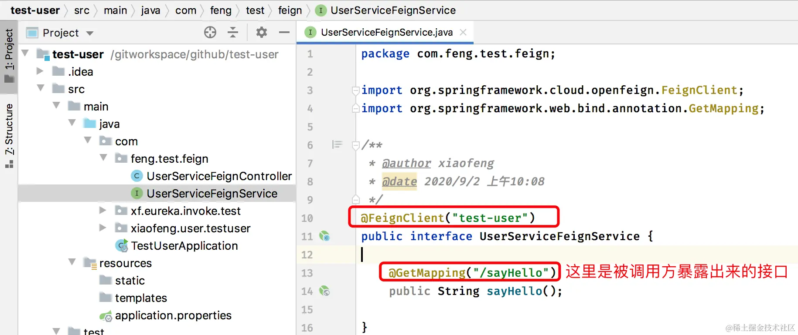The width and height of the screenshot is (798, 335).
Task: Close the UserServiceFeignService.java tab
Action: [463, 32]
